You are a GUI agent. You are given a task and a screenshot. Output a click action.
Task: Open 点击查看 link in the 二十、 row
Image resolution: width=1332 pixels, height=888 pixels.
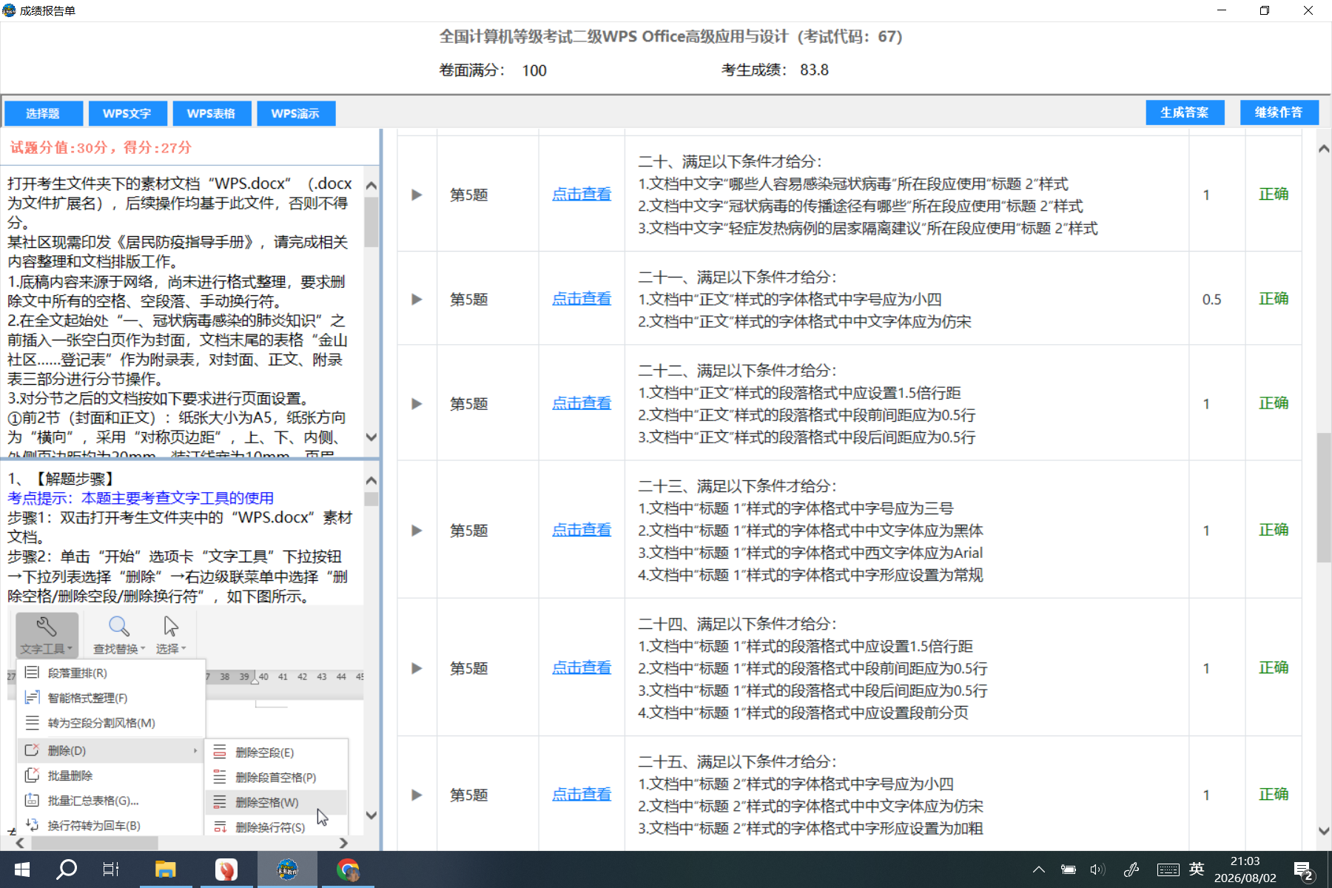[582, 195]
